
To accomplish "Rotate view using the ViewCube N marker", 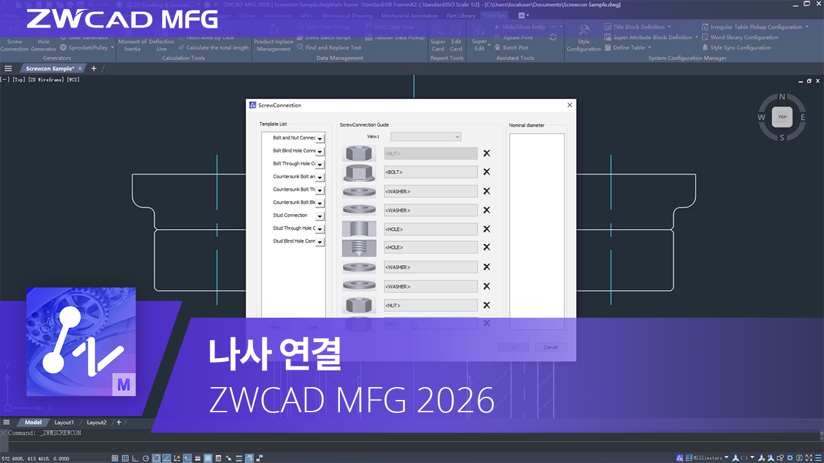I will tap(782, 97).
